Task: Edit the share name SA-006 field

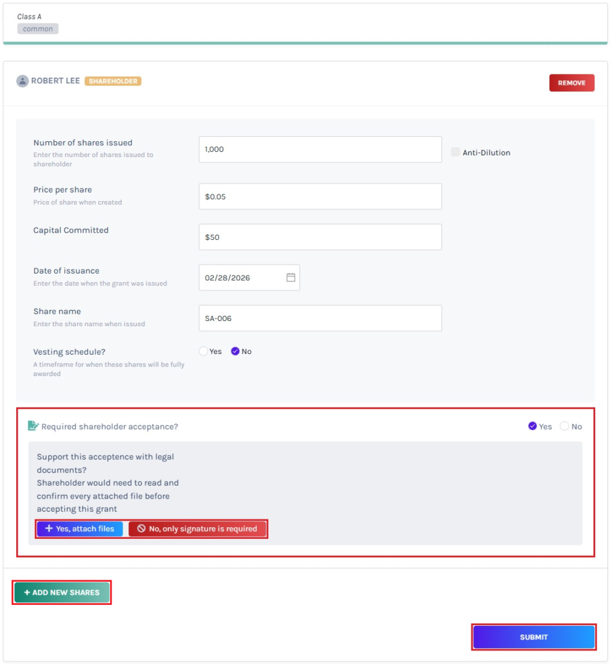Action: [320, 318]
